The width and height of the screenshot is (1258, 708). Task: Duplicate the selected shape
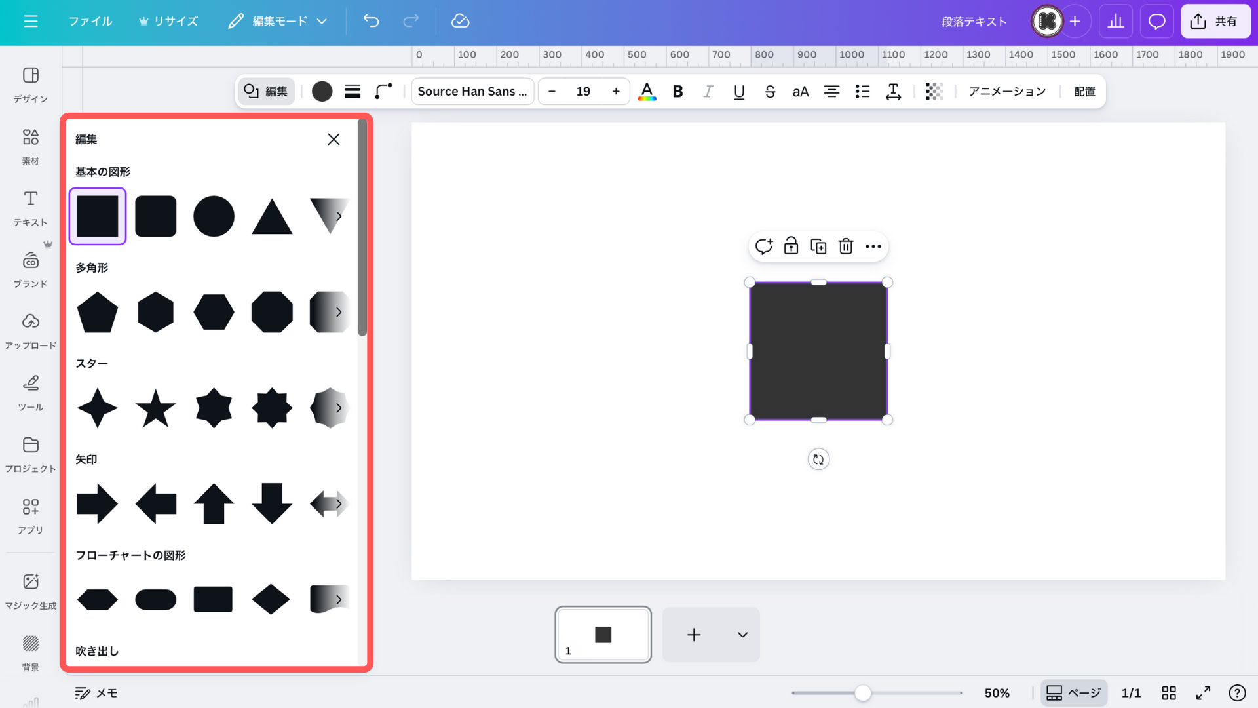[818, 246]
